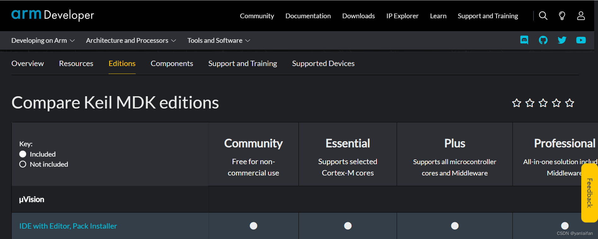598x239 pixels.
Task: Select the third rating star
Action: click(x=543, y=103)
